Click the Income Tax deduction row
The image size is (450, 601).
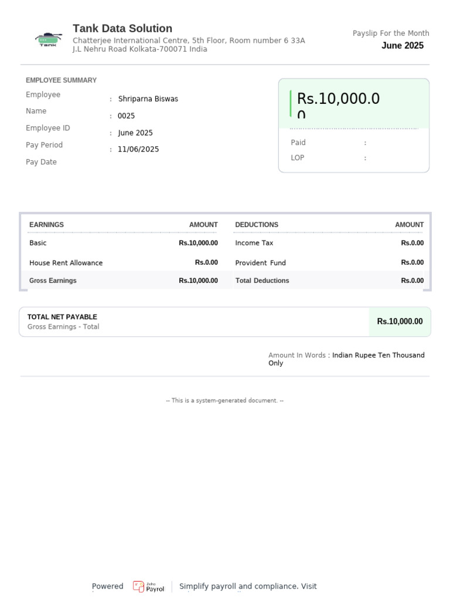coord(329,242)
